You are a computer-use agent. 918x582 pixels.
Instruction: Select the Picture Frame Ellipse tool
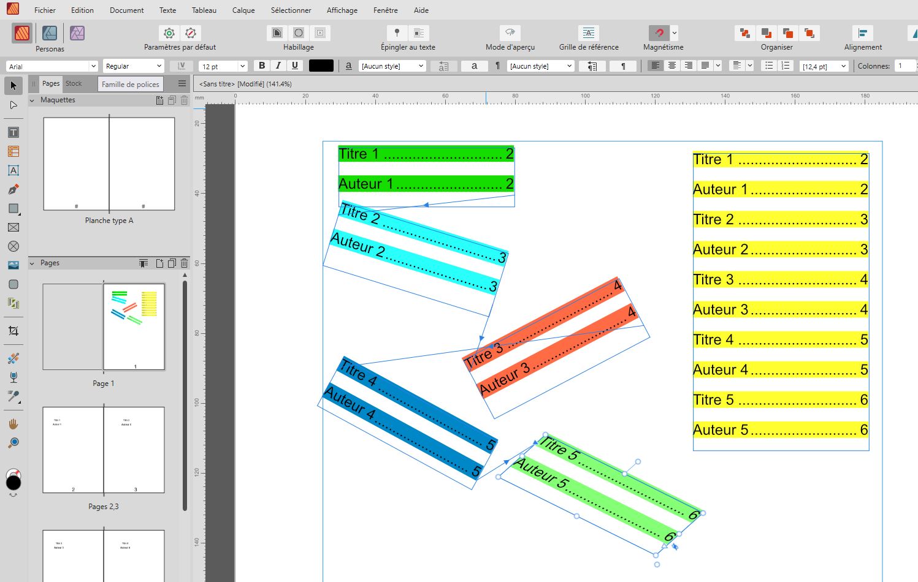pyautogui.click(x=13, y=246)
